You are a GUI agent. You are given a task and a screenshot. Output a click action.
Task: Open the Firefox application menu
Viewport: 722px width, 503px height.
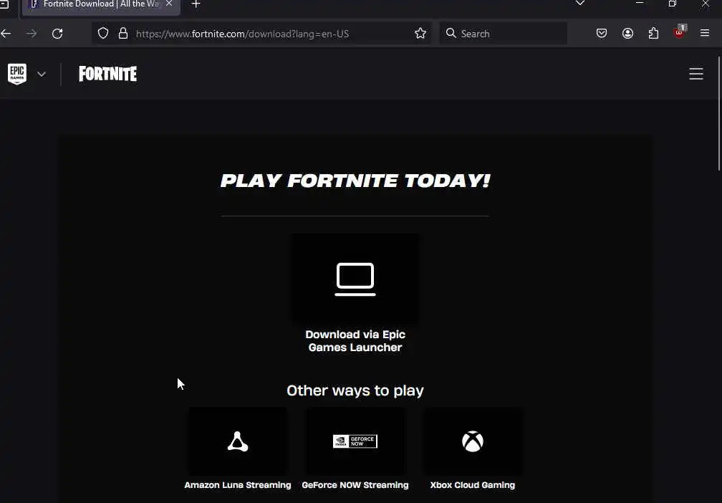point(705,33)
